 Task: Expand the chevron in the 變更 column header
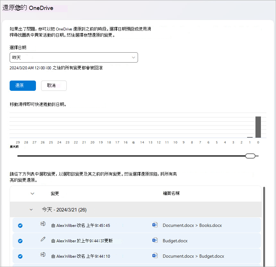tap(32, 194)
